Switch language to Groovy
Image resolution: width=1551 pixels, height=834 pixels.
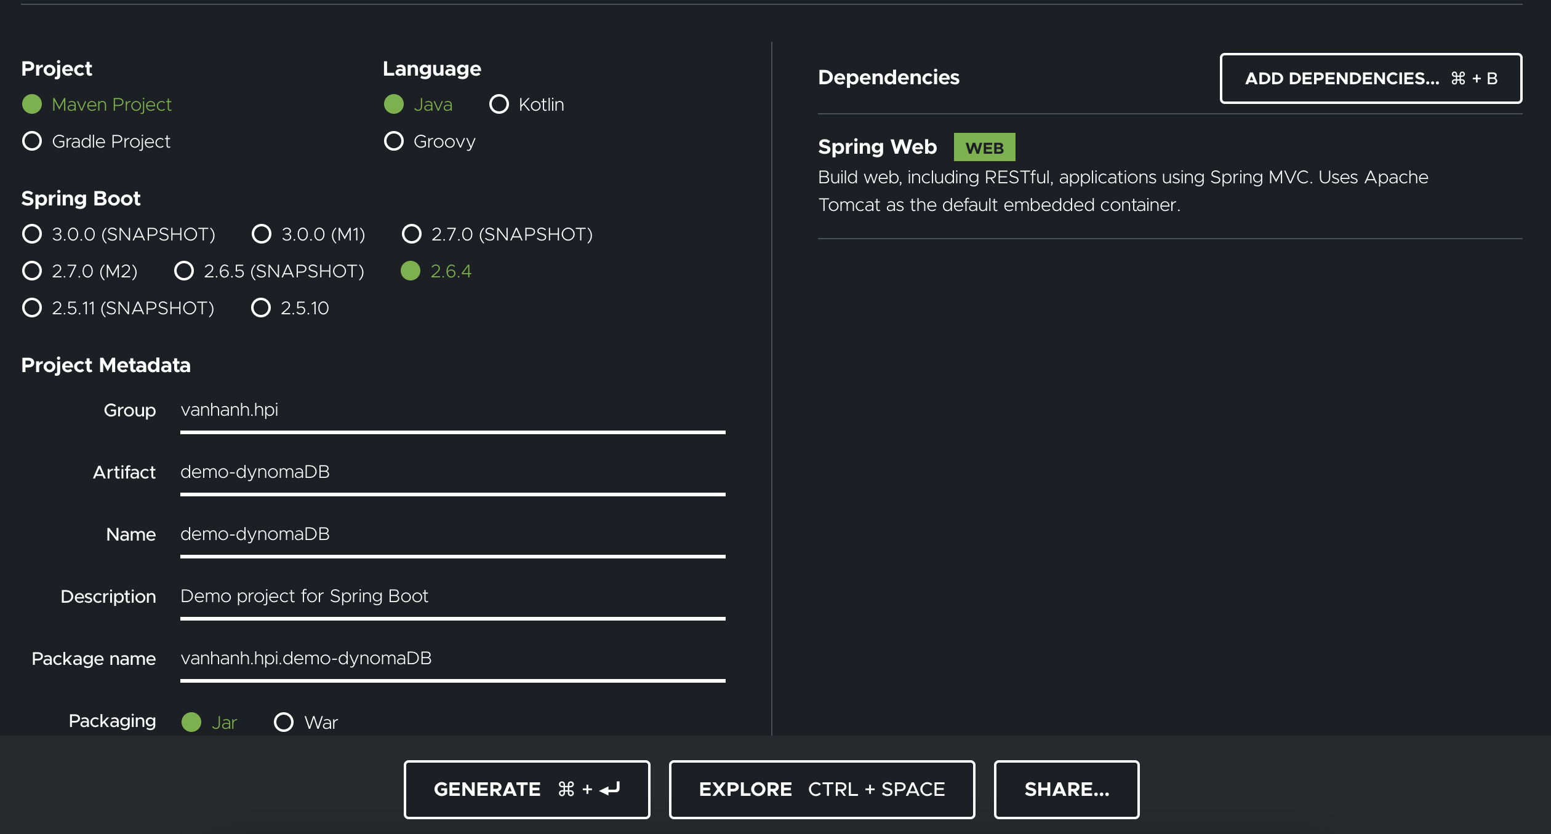[x=395, y=141]
